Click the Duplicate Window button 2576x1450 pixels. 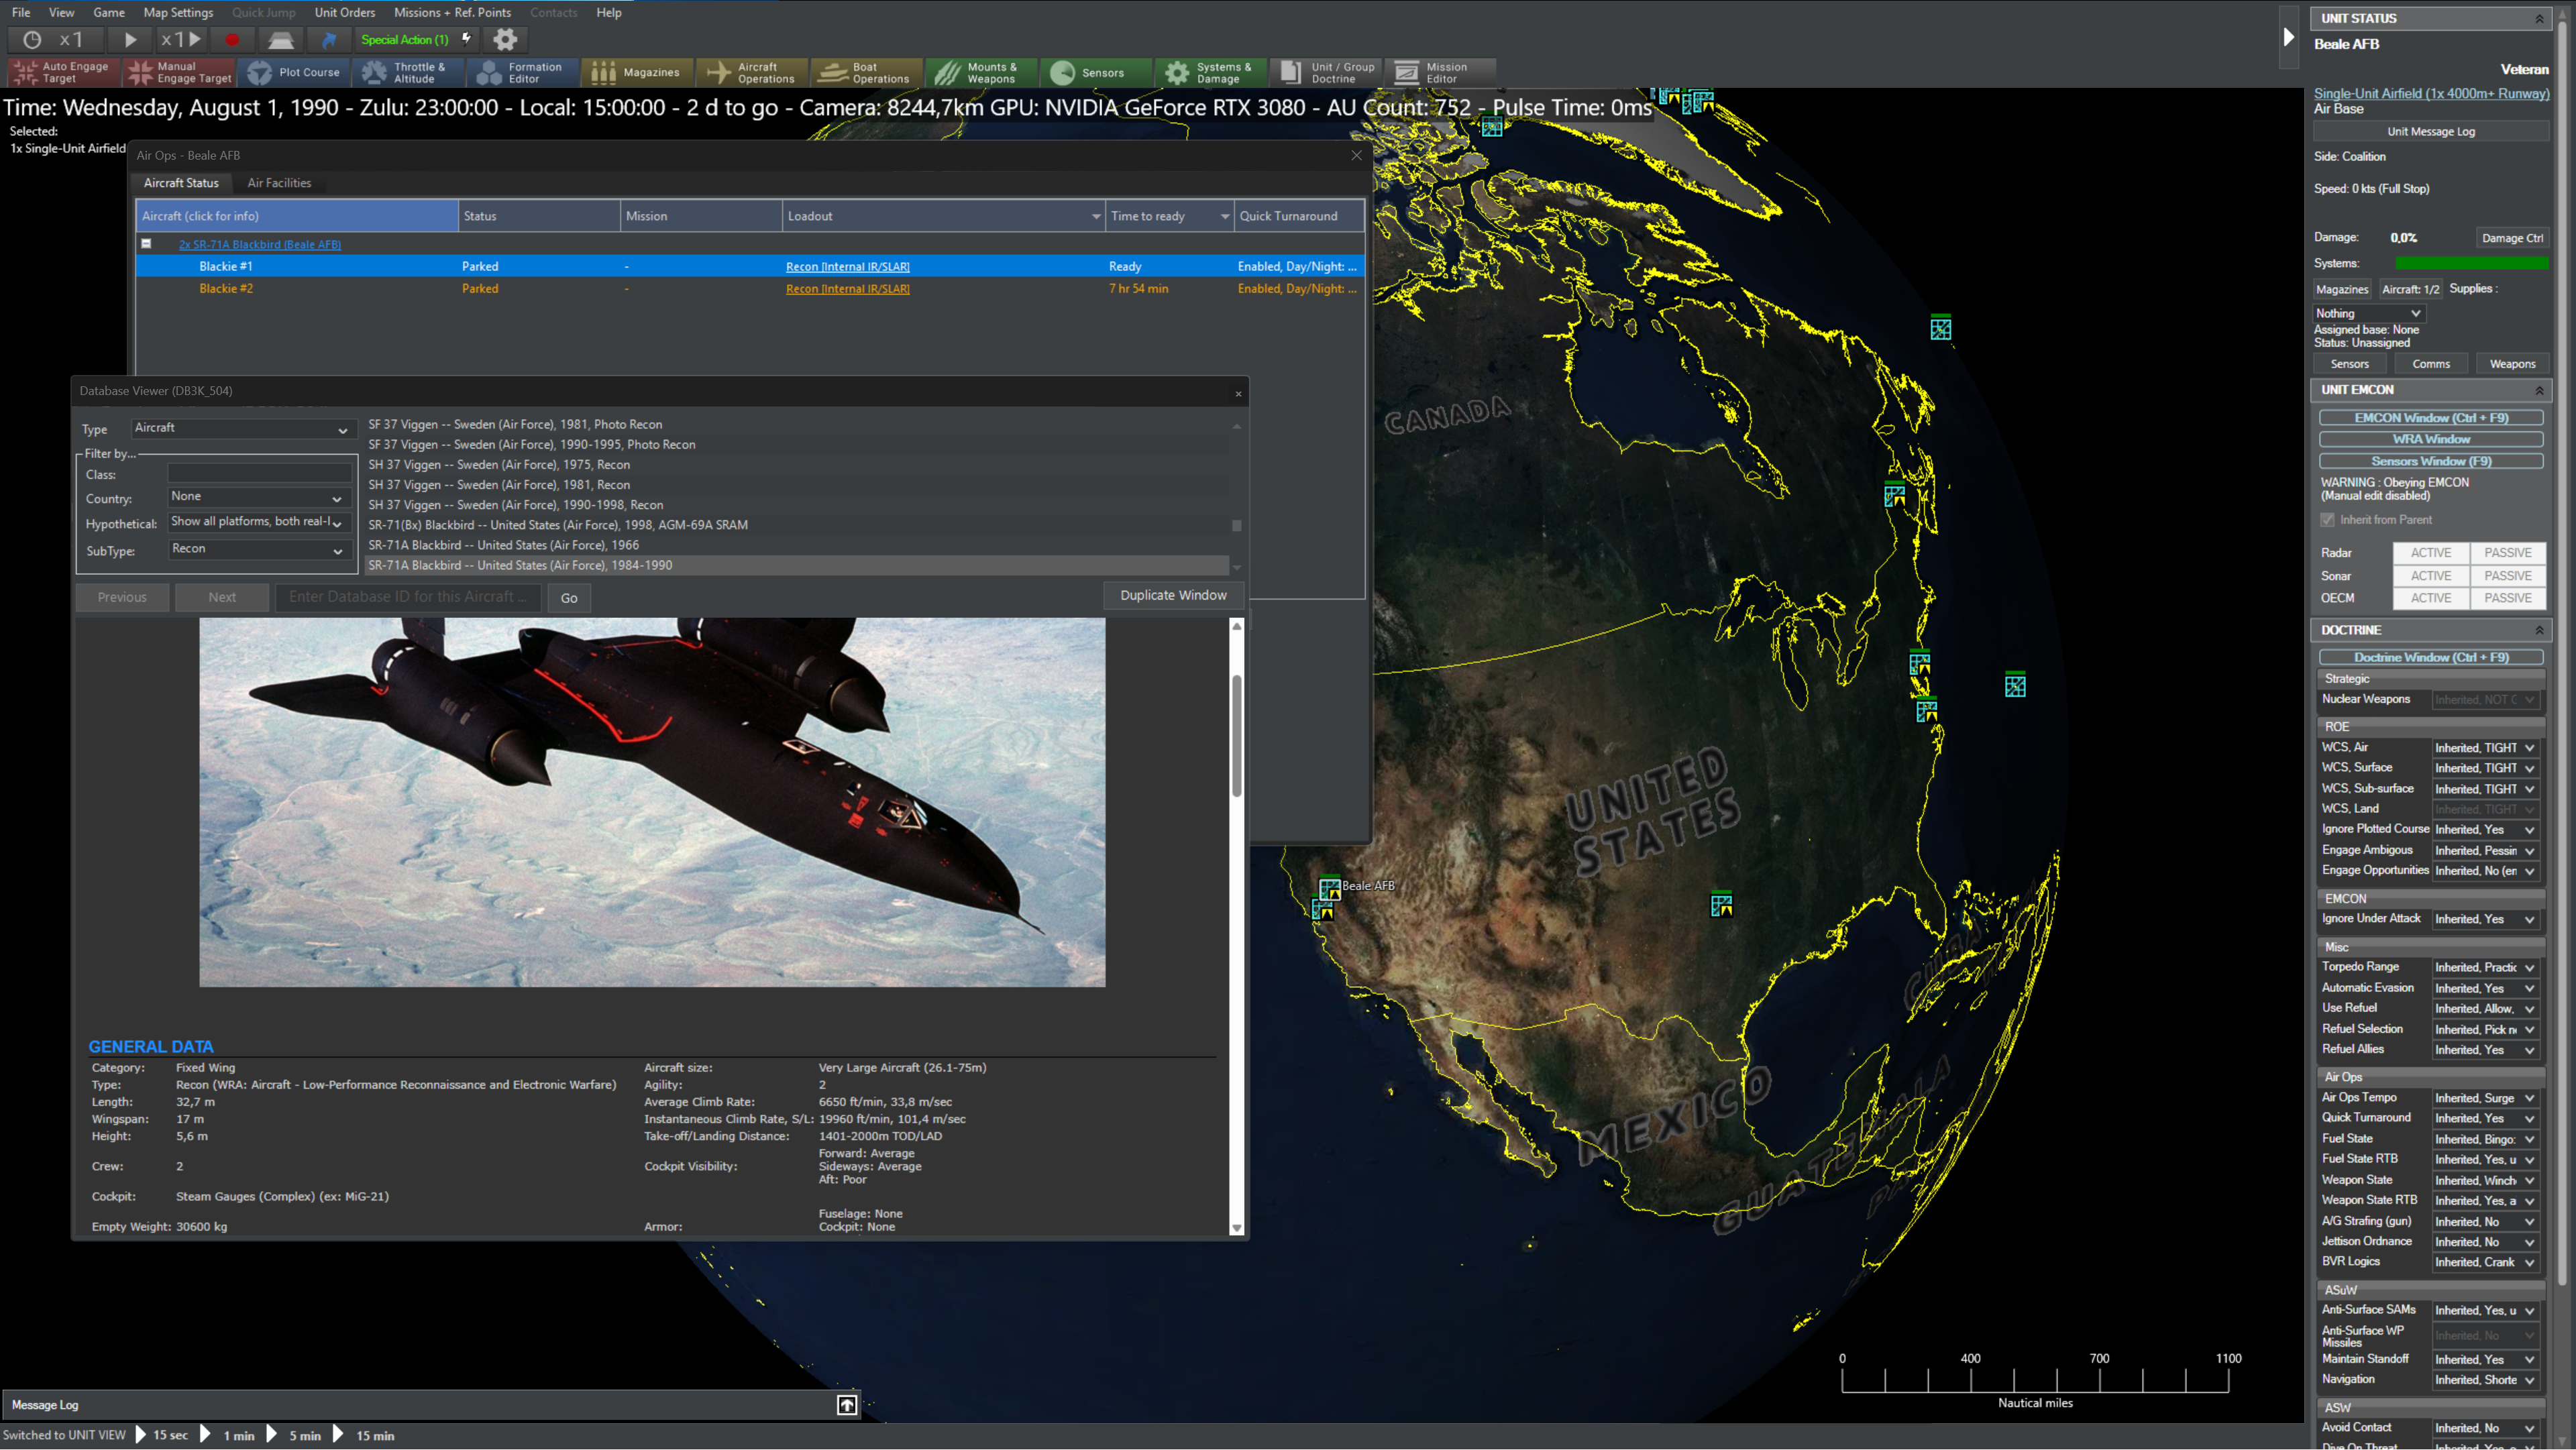pyautogui.click(x=1173, y=595)
